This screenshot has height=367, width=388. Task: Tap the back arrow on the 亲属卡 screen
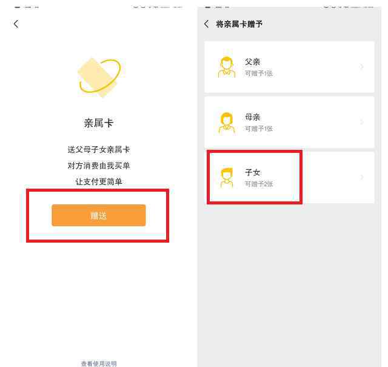click(16, 24)
